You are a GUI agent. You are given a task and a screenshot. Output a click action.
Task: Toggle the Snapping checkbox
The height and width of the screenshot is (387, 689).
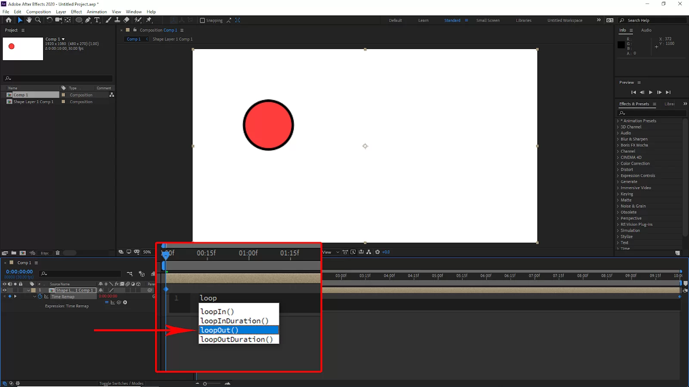coord(202,20)
